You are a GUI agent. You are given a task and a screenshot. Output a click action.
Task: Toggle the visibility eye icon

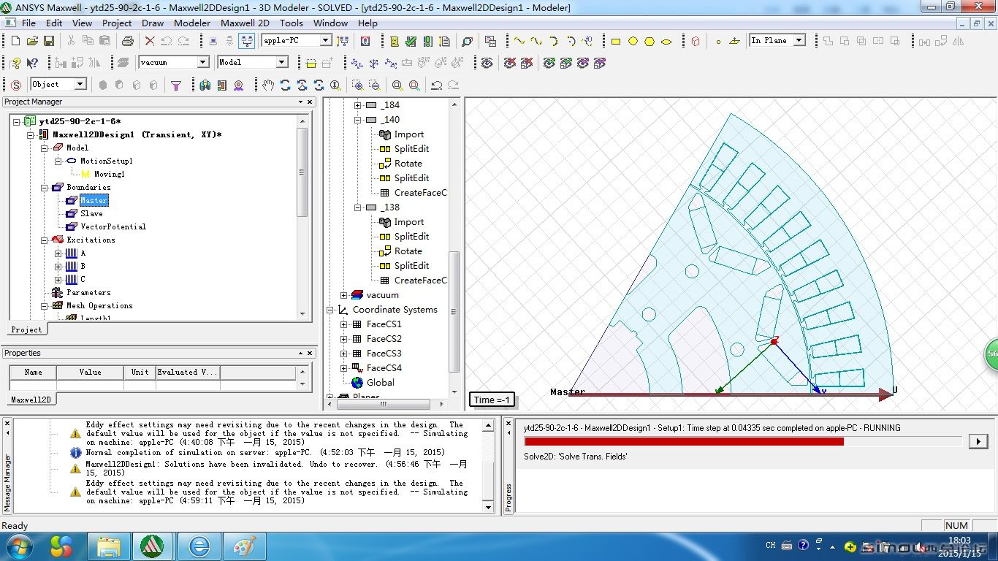tap(487, 63)
